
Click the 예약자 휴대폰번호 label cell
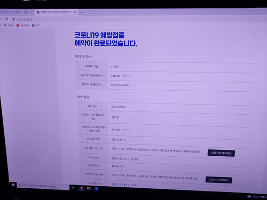point(92,84)
